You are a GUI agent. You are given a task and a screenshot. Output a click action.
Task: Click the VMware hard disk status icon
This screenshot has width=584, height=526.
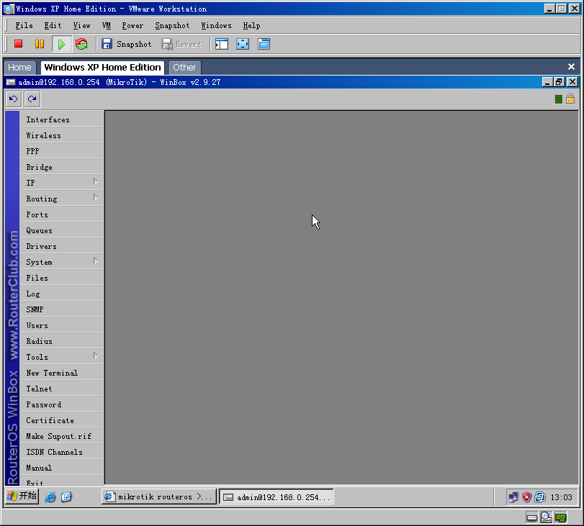[532, 517]
